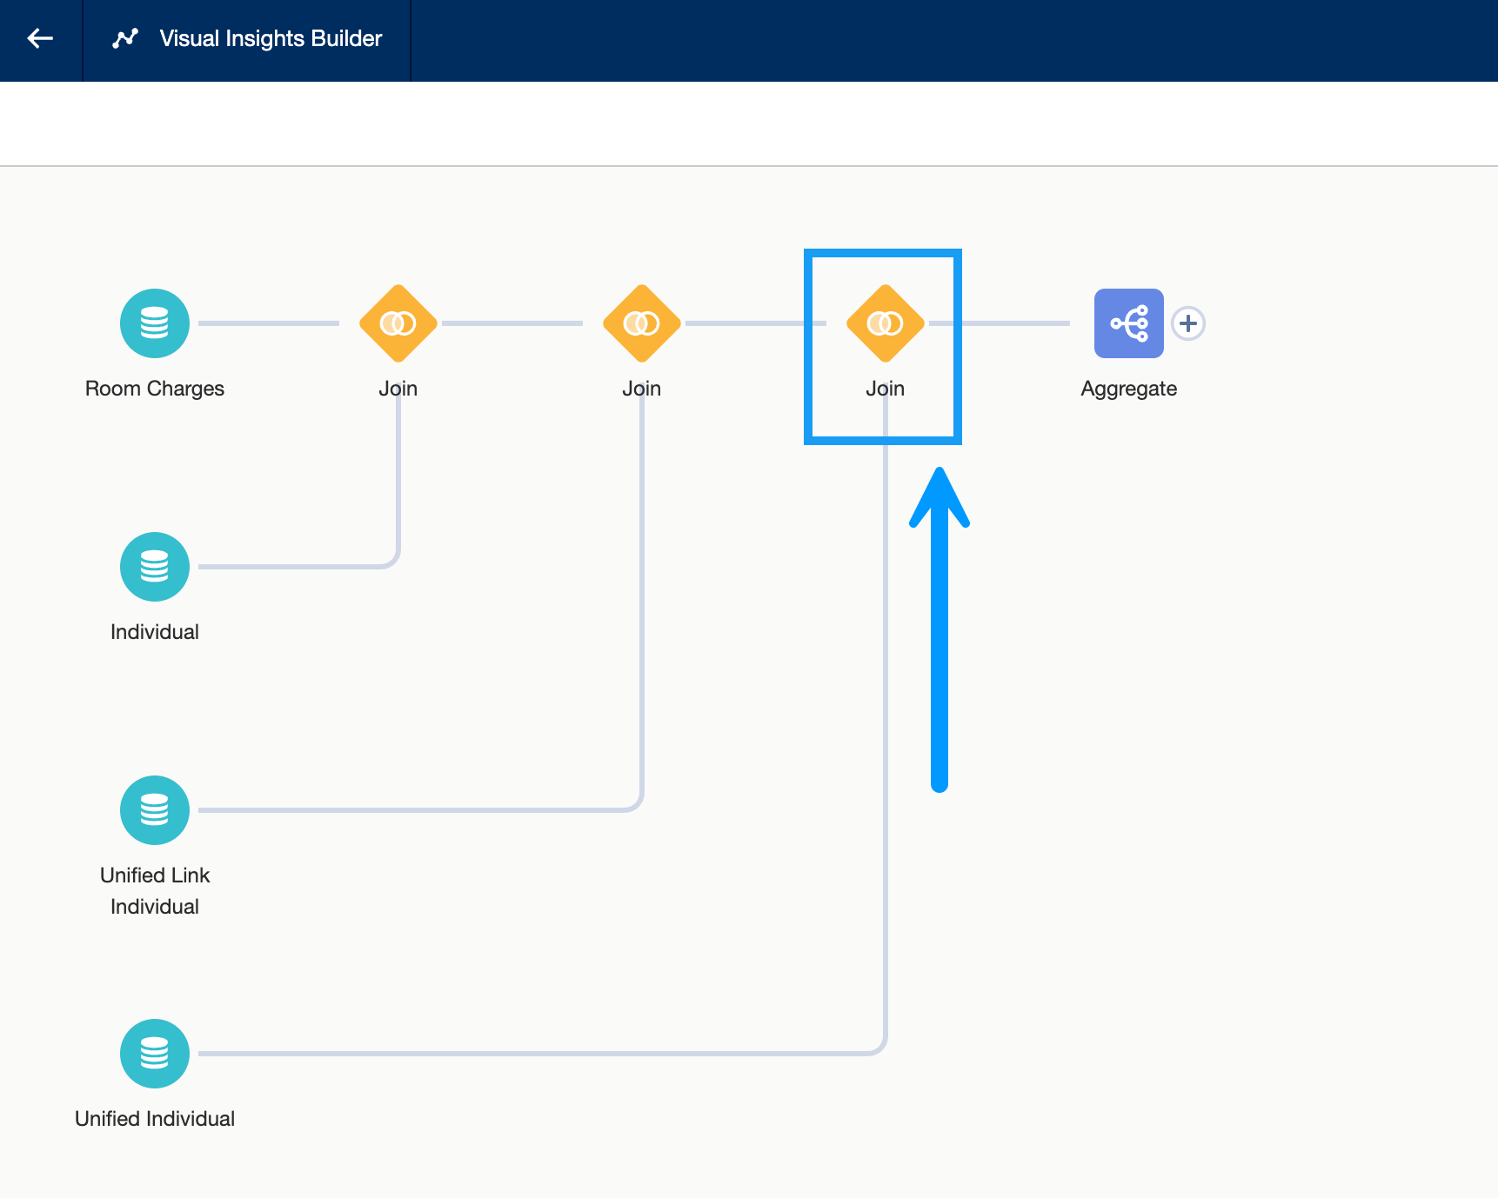Click the Join label inside the blue highlight box

tap(885, 389)
